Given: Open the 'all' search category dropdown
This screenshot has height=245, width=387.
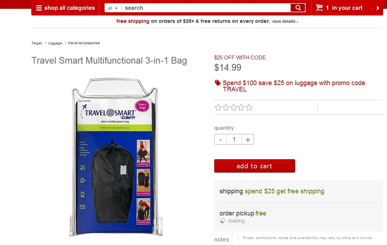Looking at the screenshot, I should [113, 8].
